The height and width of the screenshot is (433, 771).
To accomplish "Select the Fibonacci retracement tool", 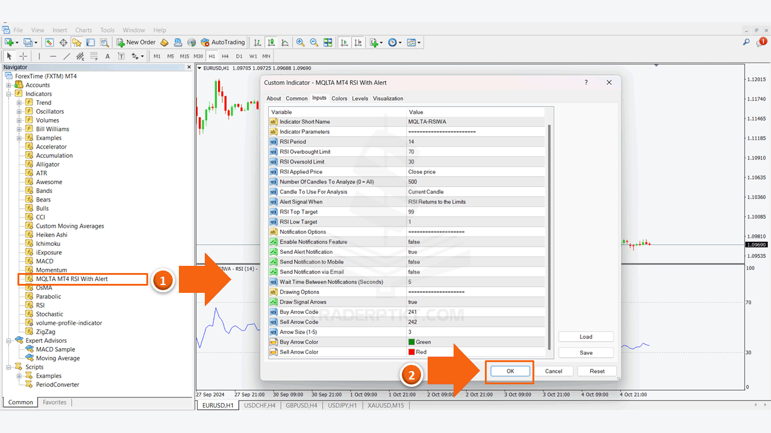I will (x=94, y=56).
